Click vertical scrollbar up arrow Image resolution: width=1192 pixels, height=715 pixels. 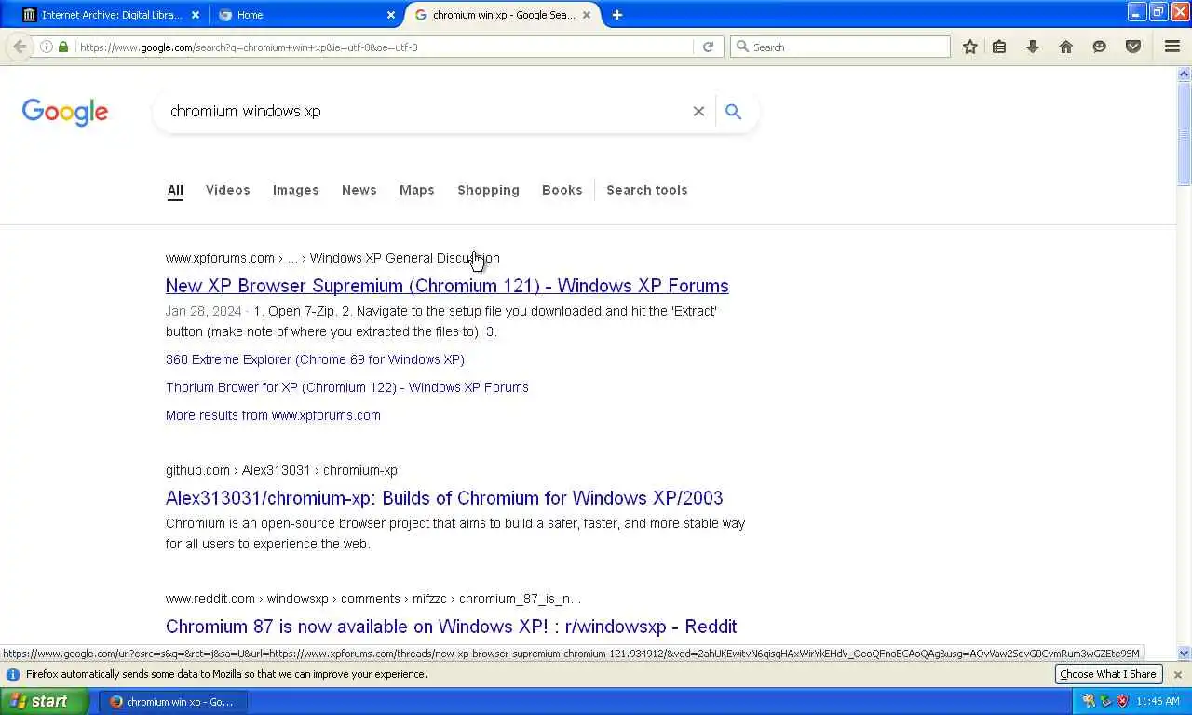(x=1185, y=74)
